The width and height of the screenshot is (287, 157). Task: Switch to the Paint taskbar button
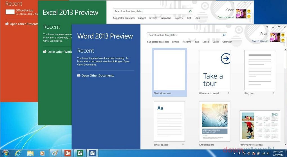(x=55, y=153)
